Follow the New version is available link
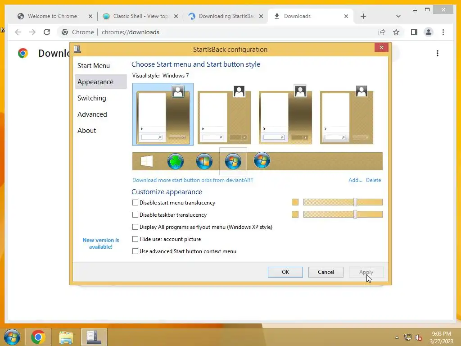 [x=100, y=243]
